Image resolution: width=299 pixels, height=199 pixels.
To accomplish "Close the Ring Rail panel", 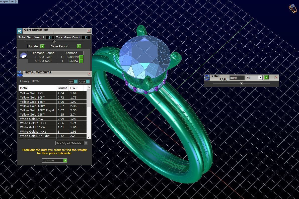I will pos(276,77).
